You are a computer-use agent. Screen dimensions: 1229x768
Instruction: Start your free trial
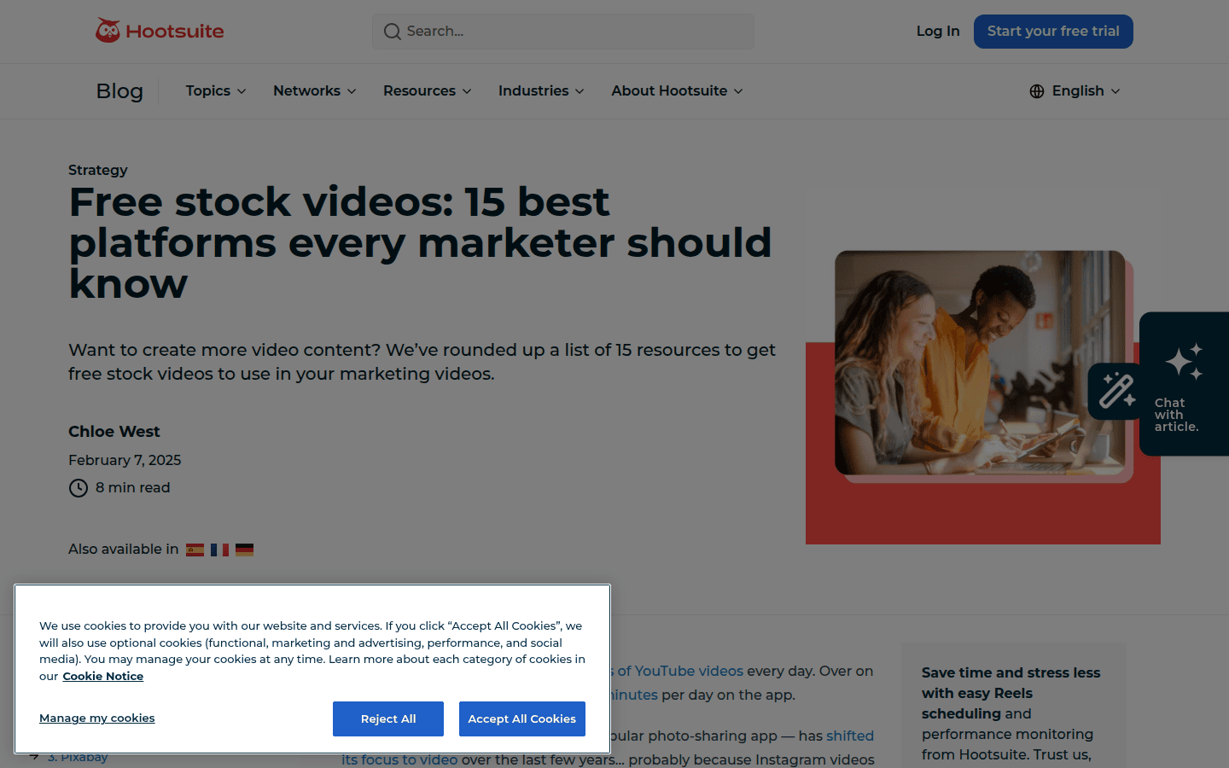pos(1053,32)
